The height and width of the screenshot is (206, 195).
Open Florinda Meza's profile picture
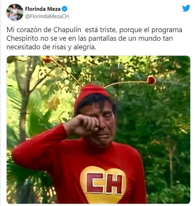coord(15,12)
